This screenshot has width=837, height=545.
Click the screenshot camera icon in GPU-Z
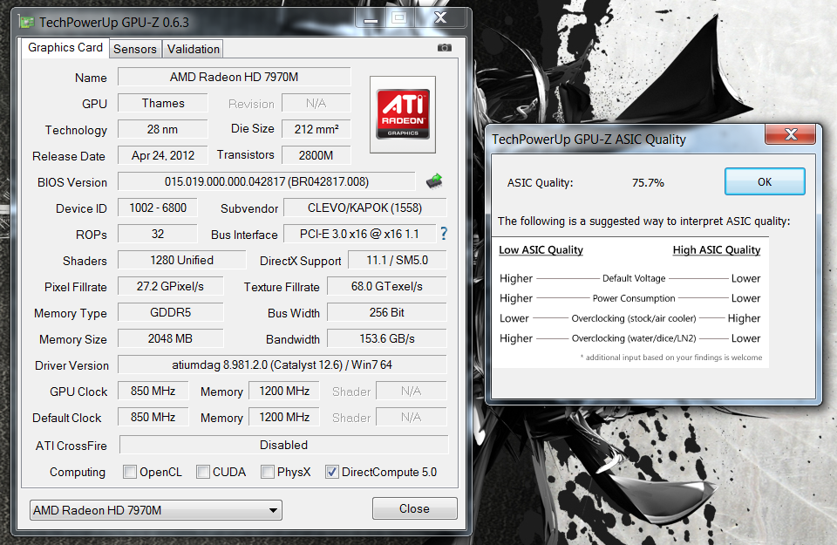[444, 48]
